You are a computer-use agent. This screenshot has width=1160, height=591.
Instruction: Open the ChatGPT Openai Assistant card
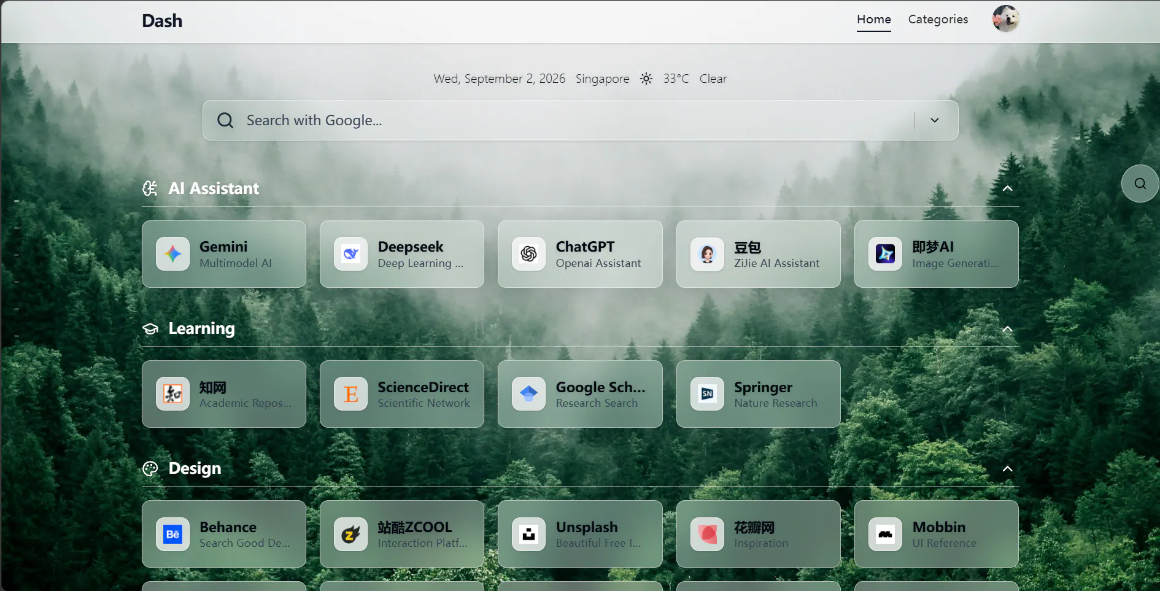[580, 254]
